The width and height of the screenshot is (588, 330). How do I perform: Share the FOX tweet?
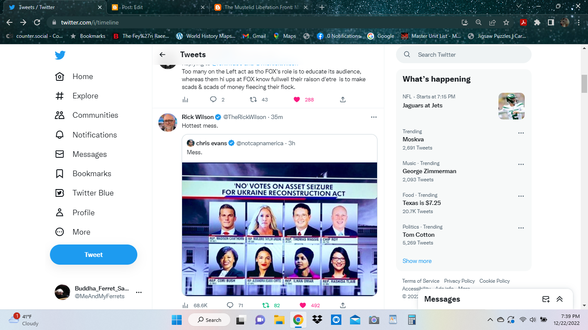[x=343, y=100]
